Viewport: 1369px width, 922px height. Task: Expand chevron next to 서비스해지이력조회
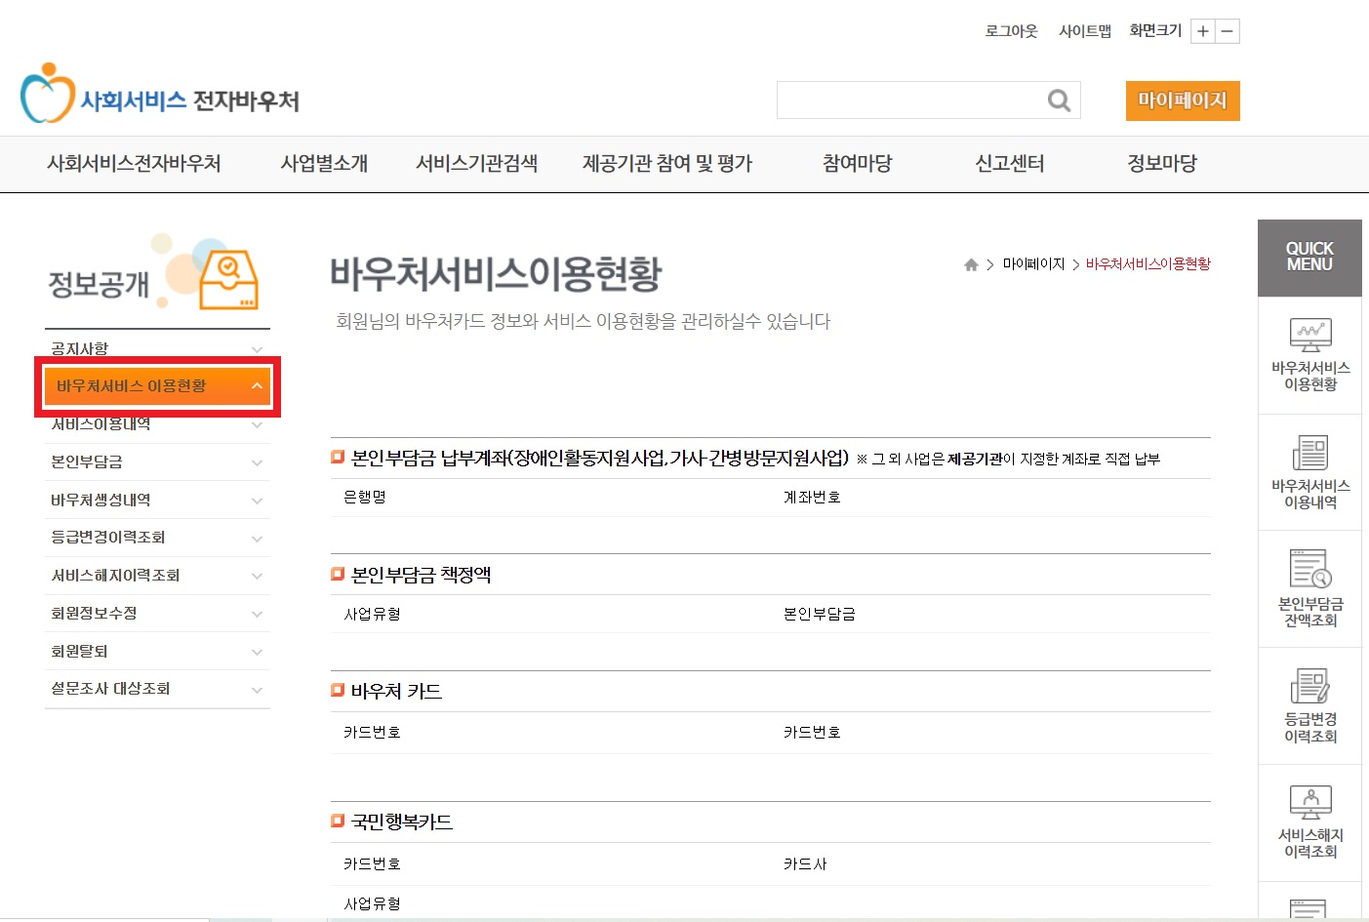257,577
